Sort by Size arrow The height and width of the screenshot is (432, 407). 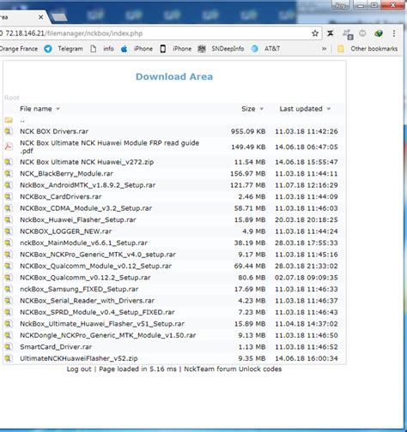pos(261,109)
